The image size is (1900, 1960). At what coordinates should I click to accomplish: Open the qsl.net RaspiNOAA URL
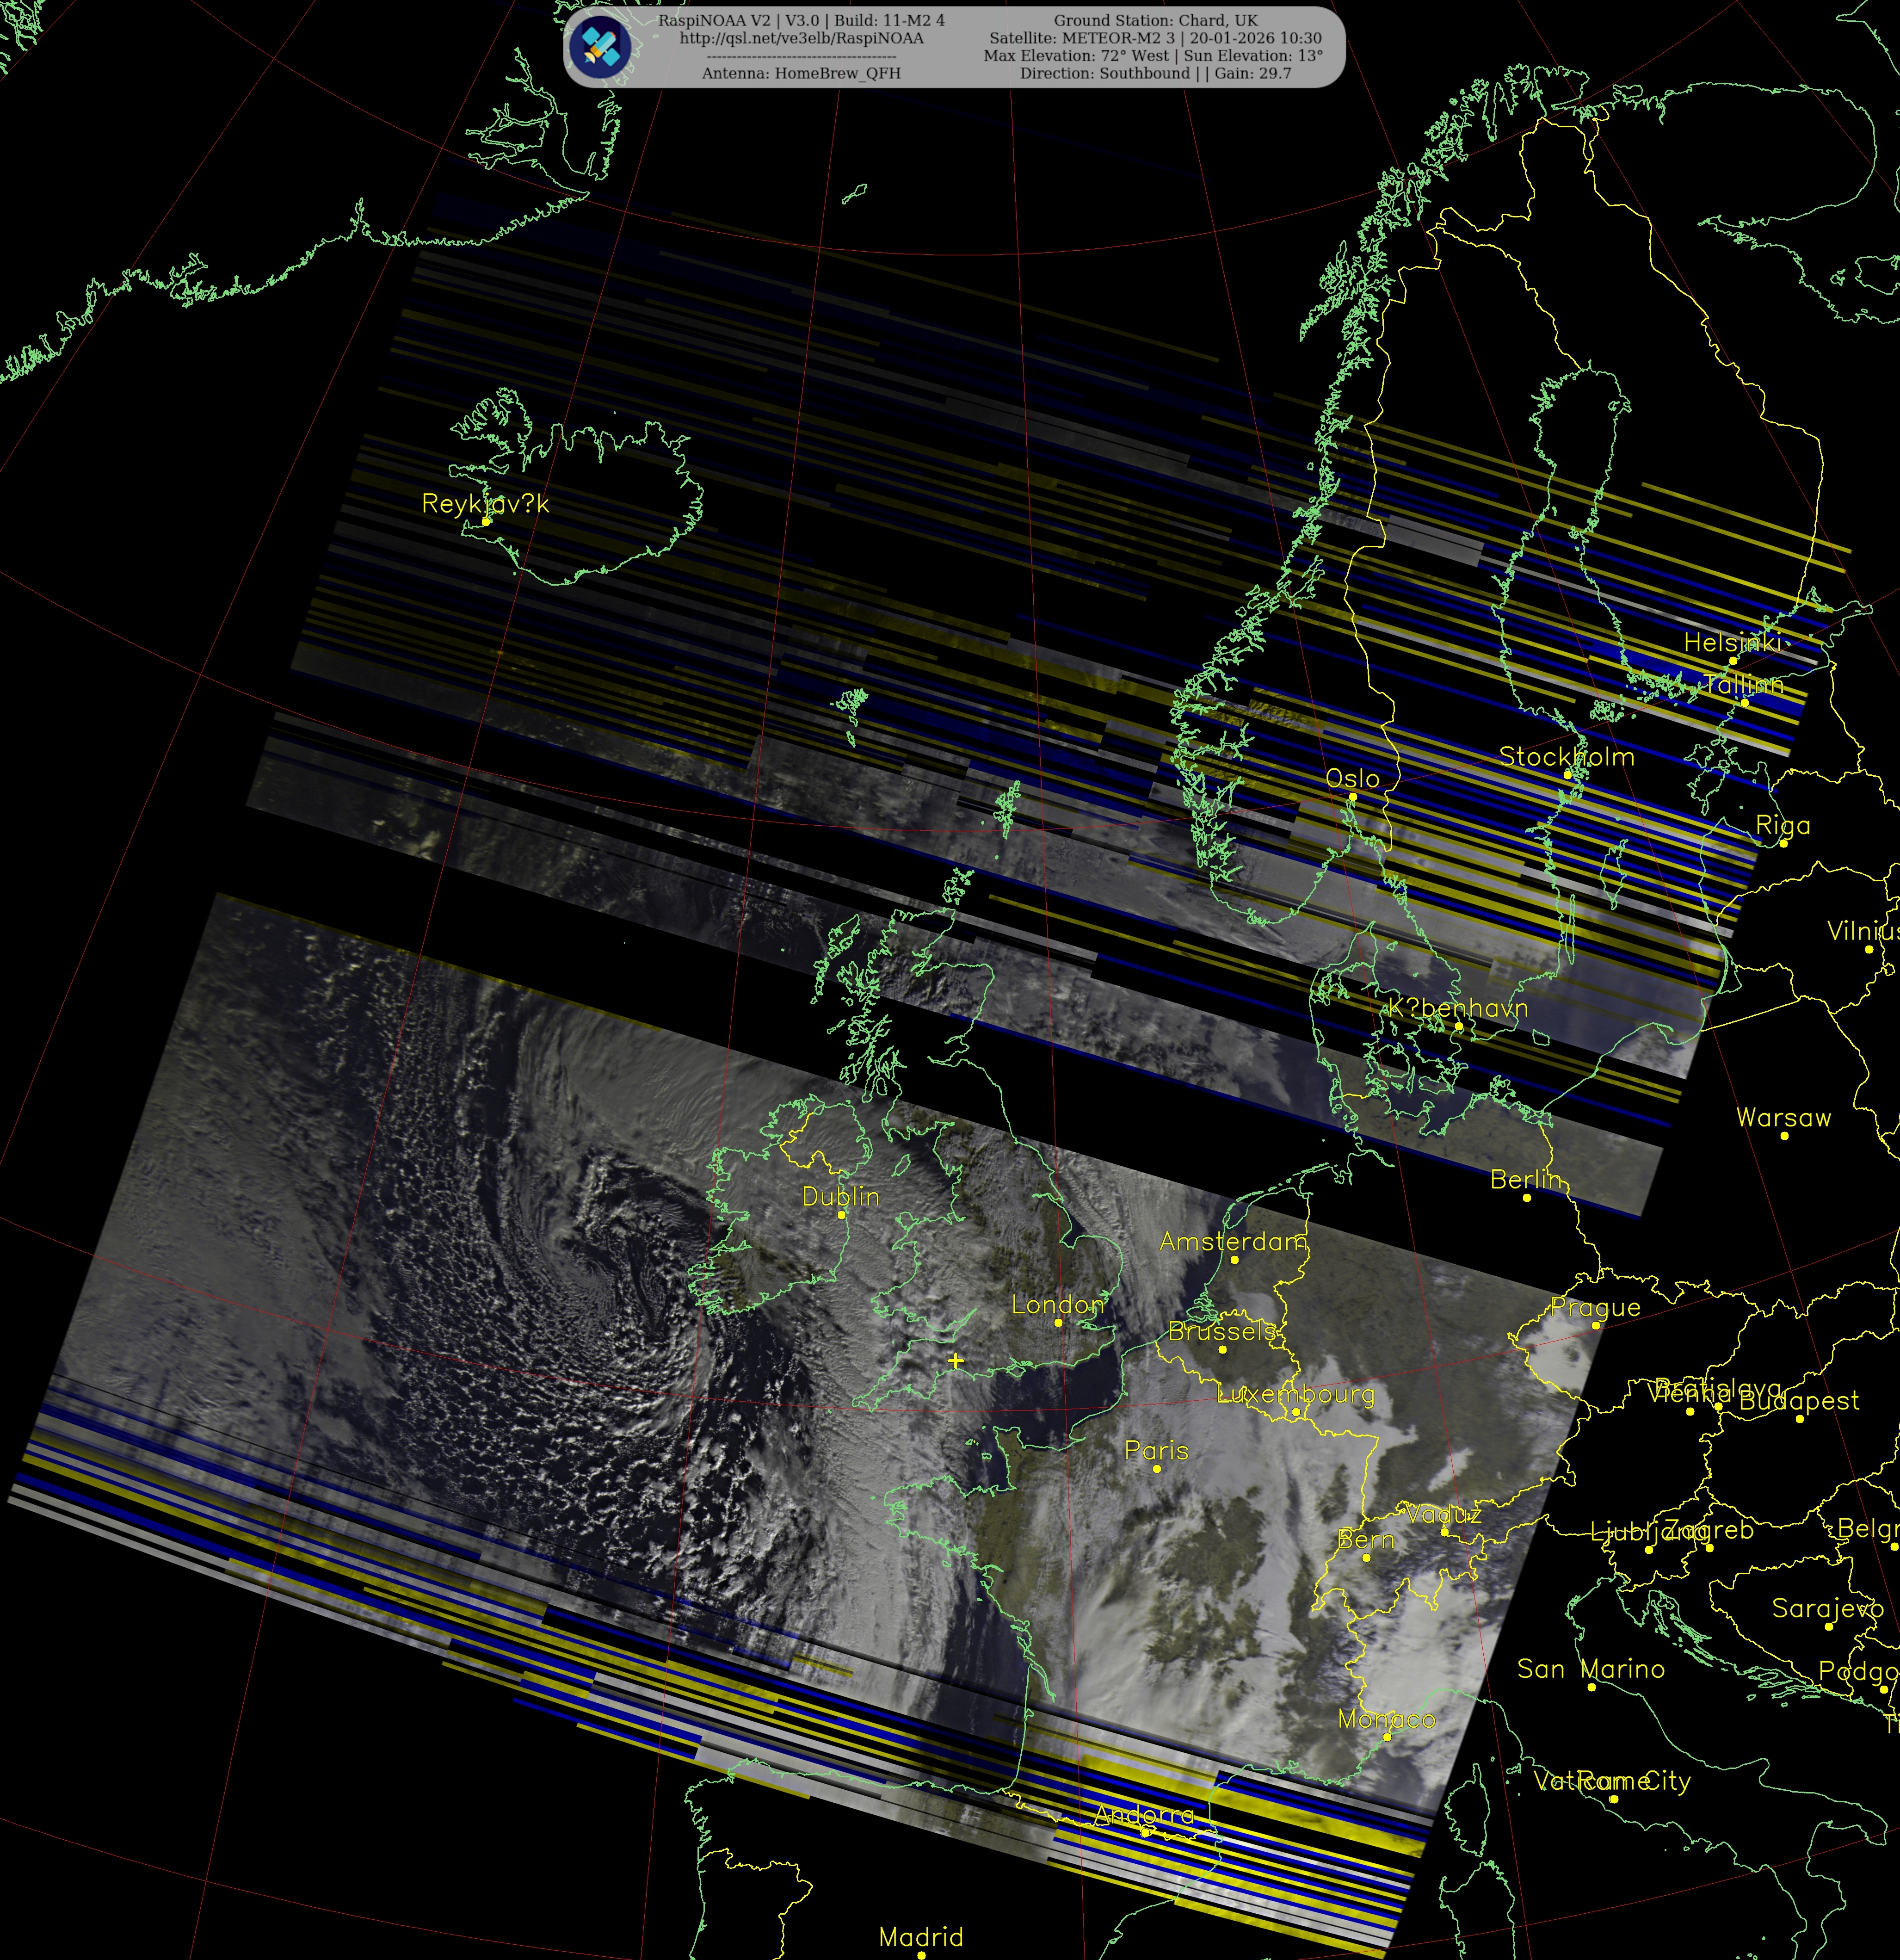[x=801, y=38]
